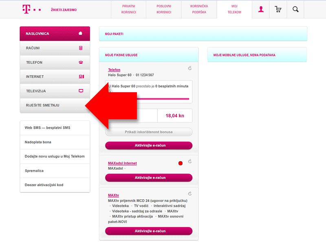This screenshot has width=326, height=245.
Task: Click the free minutes usage bar
Action: click(x=162, y=99)
